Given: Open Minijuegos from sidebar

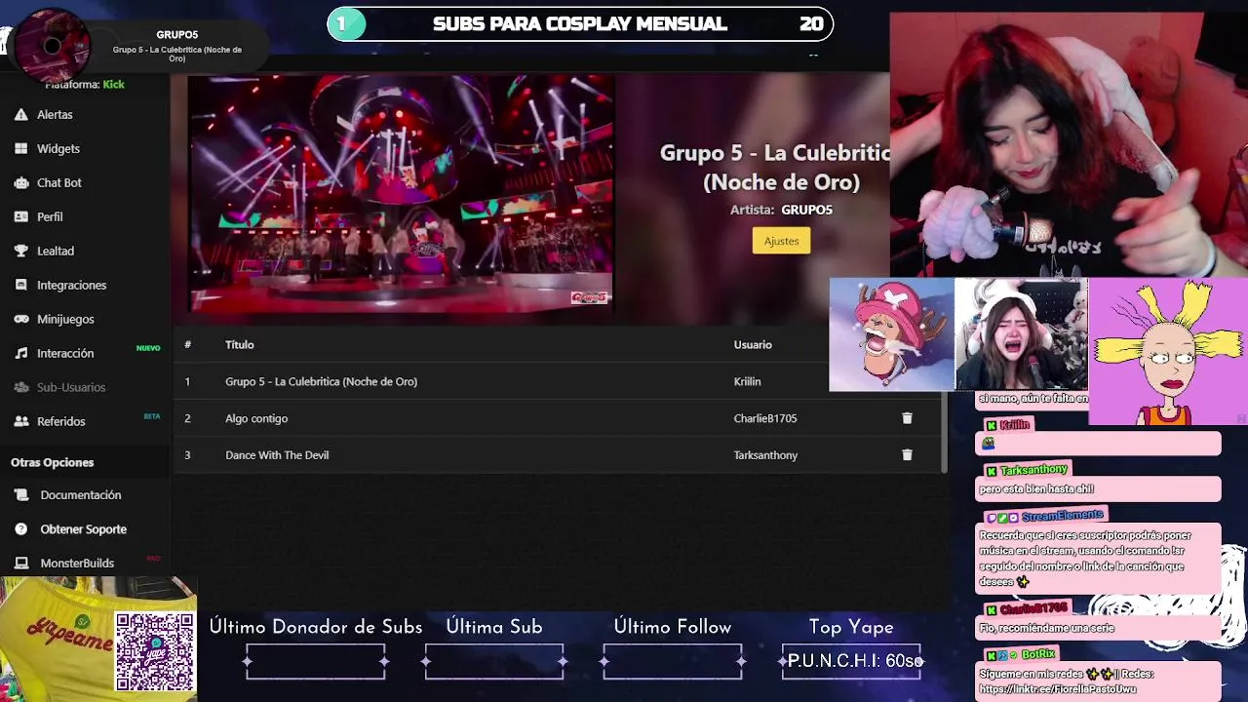Looking at the screenshot, I should 65,320.
